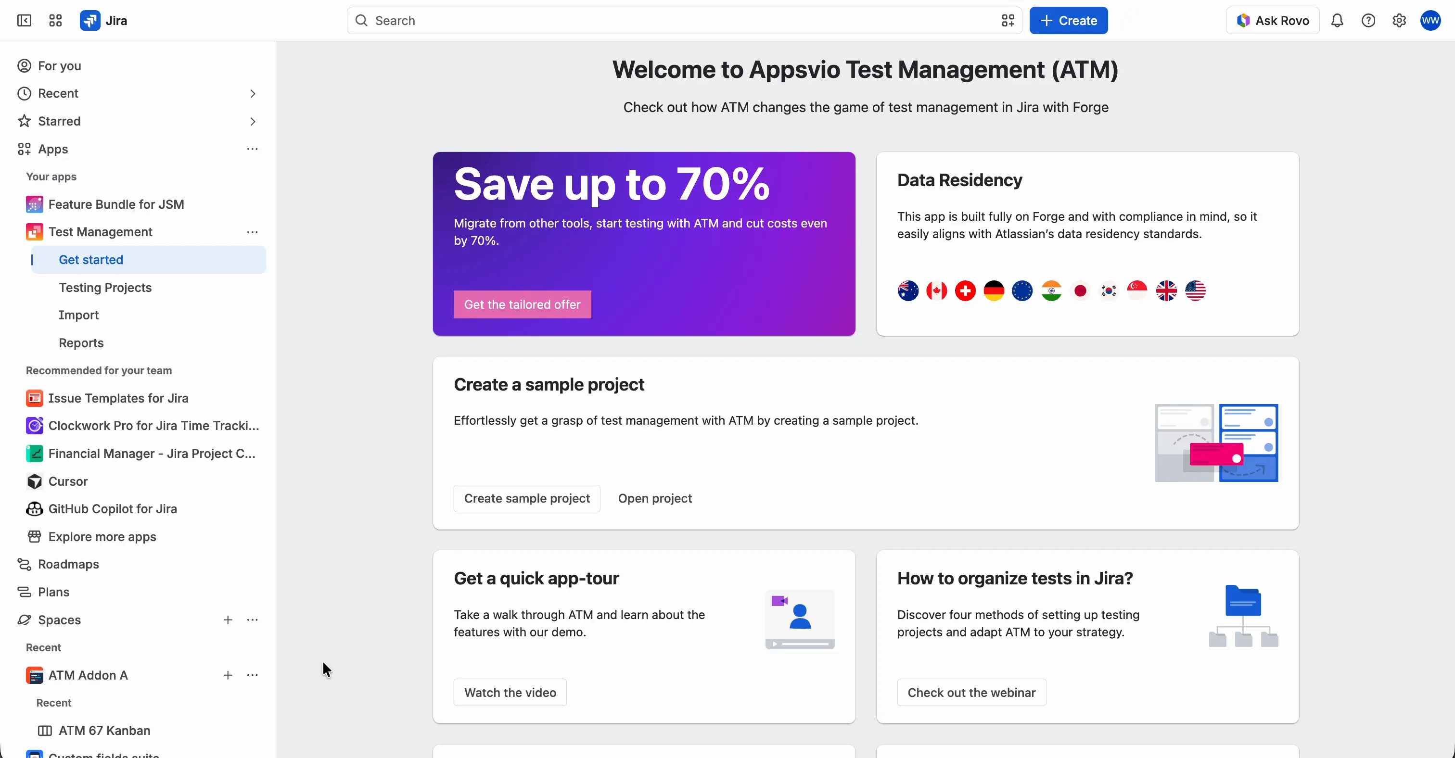Open the Settings gear icon

click(1399, 21)
